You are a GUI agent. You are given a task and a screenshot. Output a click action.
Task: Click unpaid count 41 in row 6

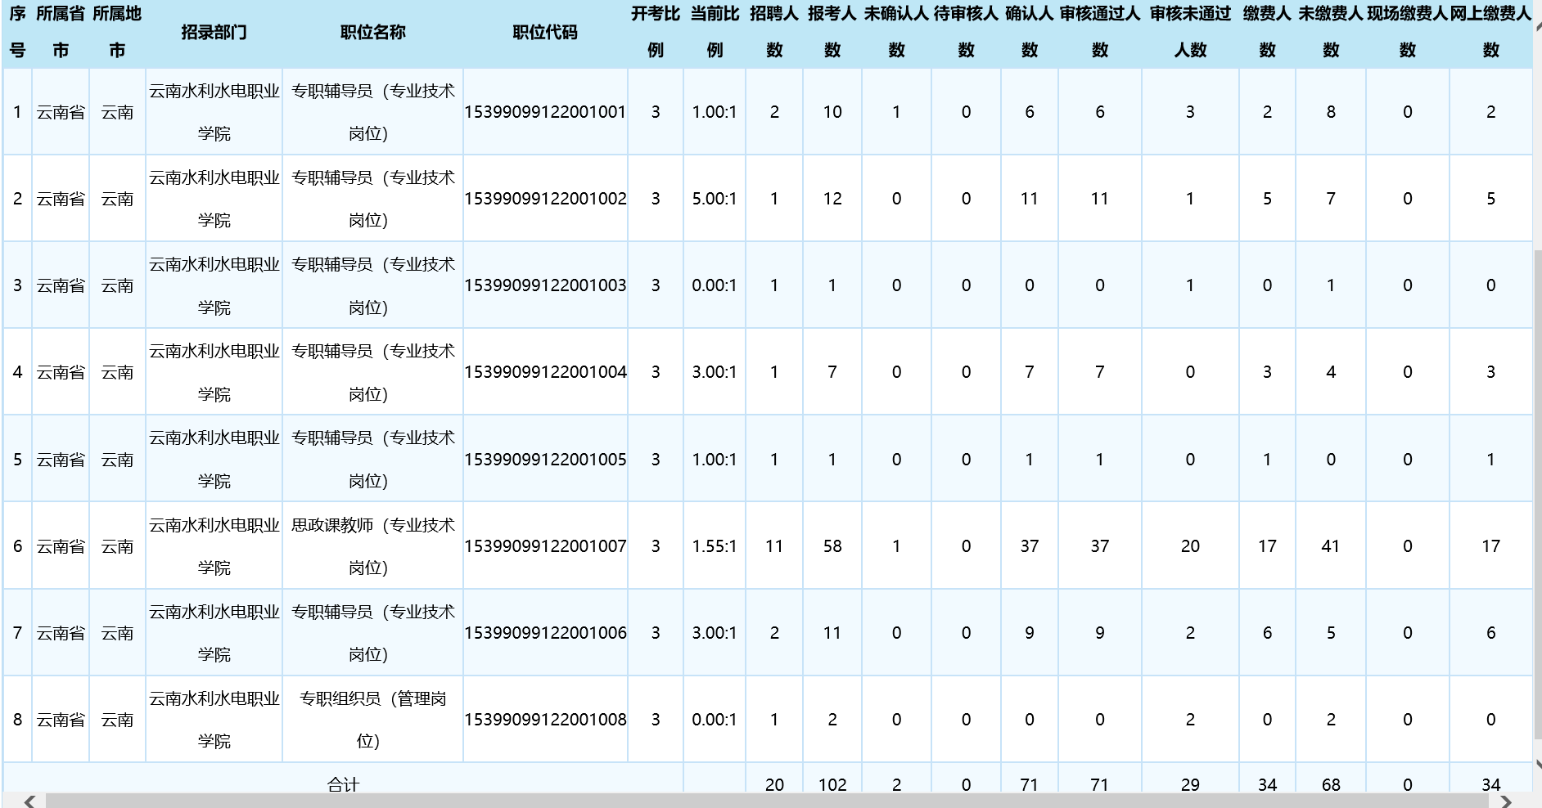click(x=1331, y=546)
